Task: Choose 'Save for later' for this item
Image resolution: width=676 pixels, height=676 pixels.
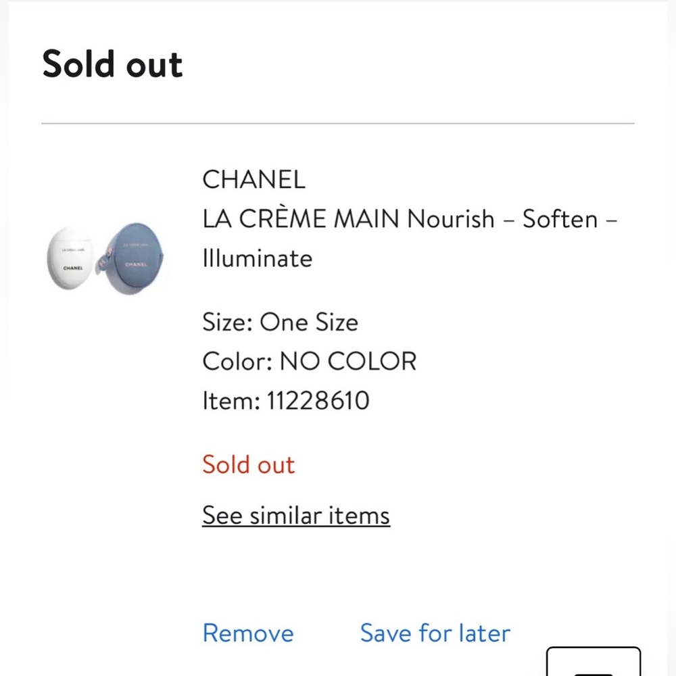Action: [x=435, y=633]
